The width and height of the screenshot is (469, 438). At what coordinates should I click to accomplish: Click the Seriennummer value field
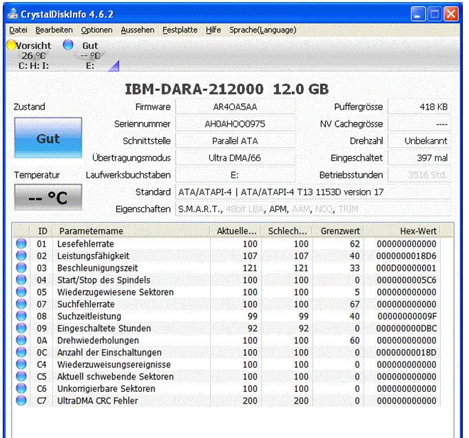235,124
